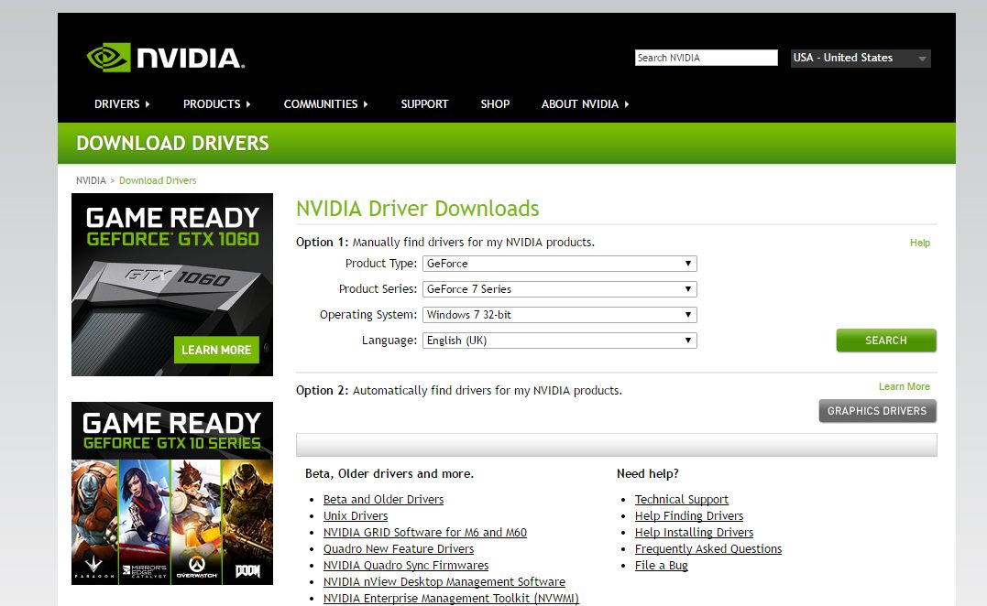
Task: Click the NVIDIA logo in the header
Action: click(165, 59)
